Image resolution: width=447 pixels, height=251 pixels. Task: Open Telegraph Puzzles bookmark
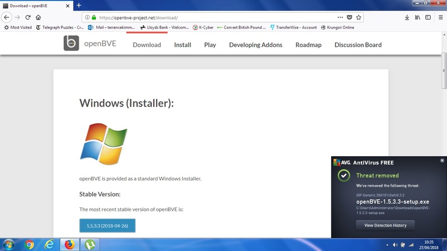point(60,27)
